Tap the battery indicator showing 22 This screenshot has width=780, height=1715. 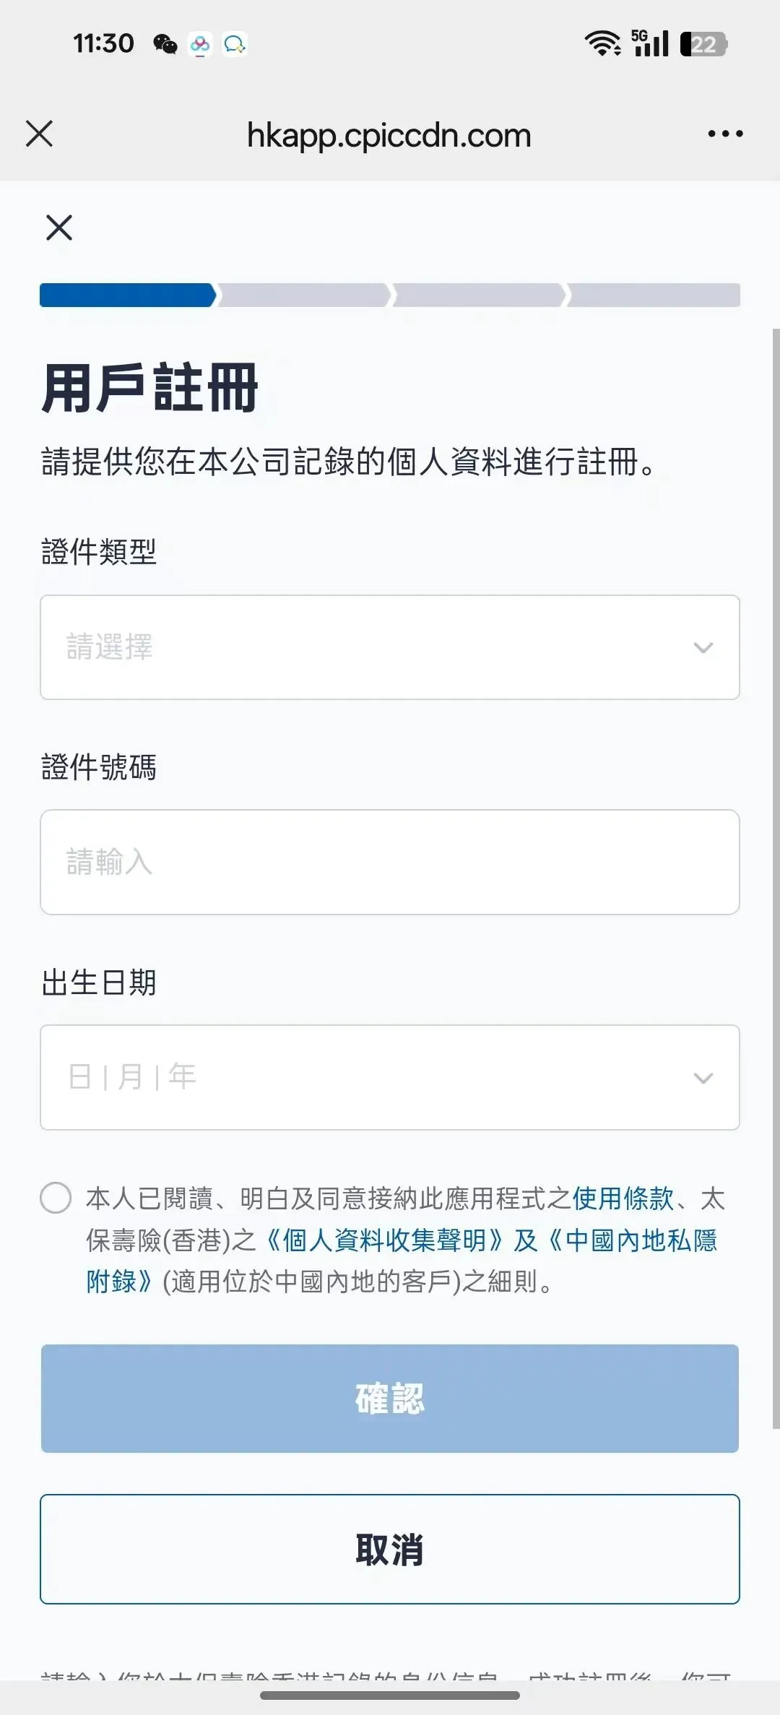(x=703, y=44)
